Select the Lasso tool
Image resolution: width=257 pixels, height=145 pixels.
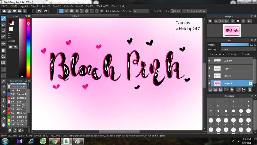point(3,75)
